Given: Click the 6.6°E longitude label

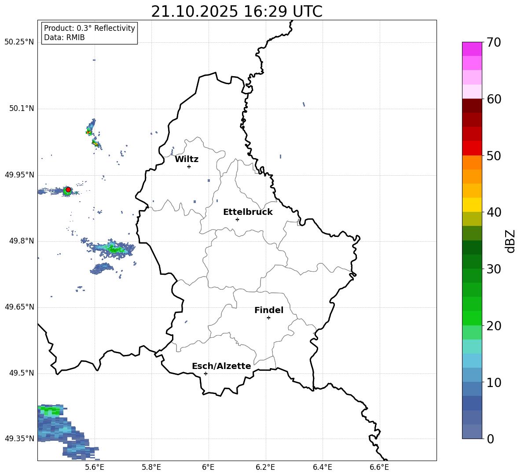Looking at the screenshot, I should coord(379,467).
